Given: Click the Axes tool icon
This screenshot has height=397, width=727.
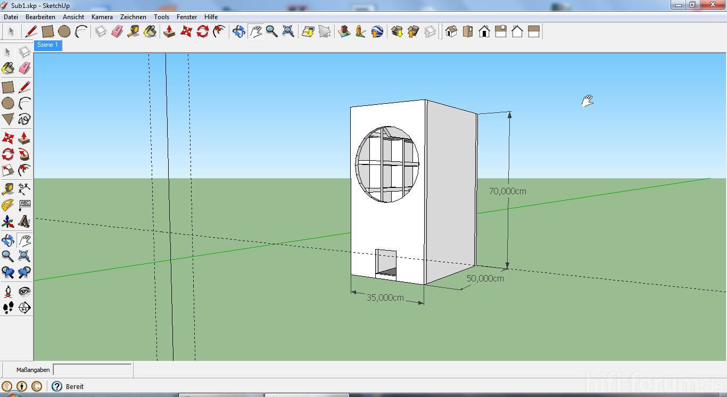Looking at the screenshot, I should (x=8, y=221).
